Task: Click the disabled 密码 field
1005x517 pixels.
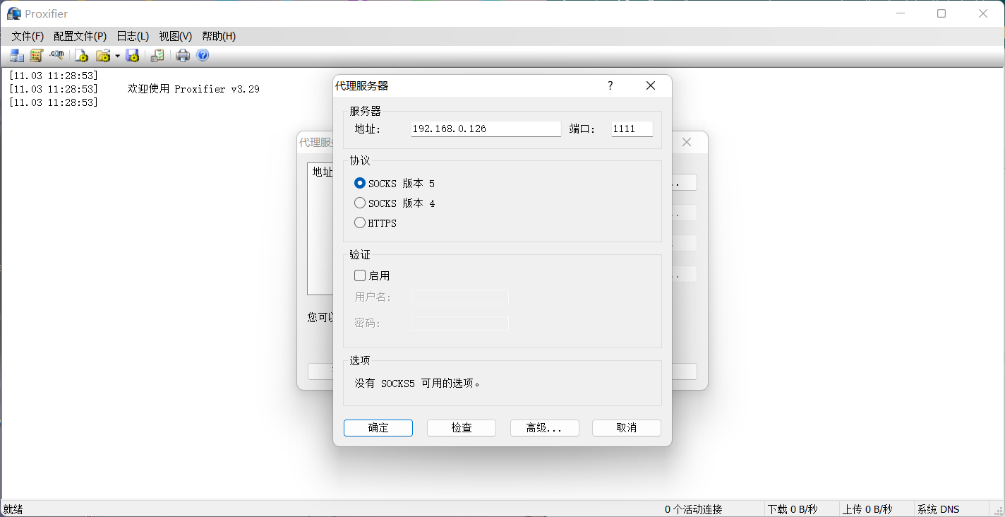Action: (x=460, y=323)
